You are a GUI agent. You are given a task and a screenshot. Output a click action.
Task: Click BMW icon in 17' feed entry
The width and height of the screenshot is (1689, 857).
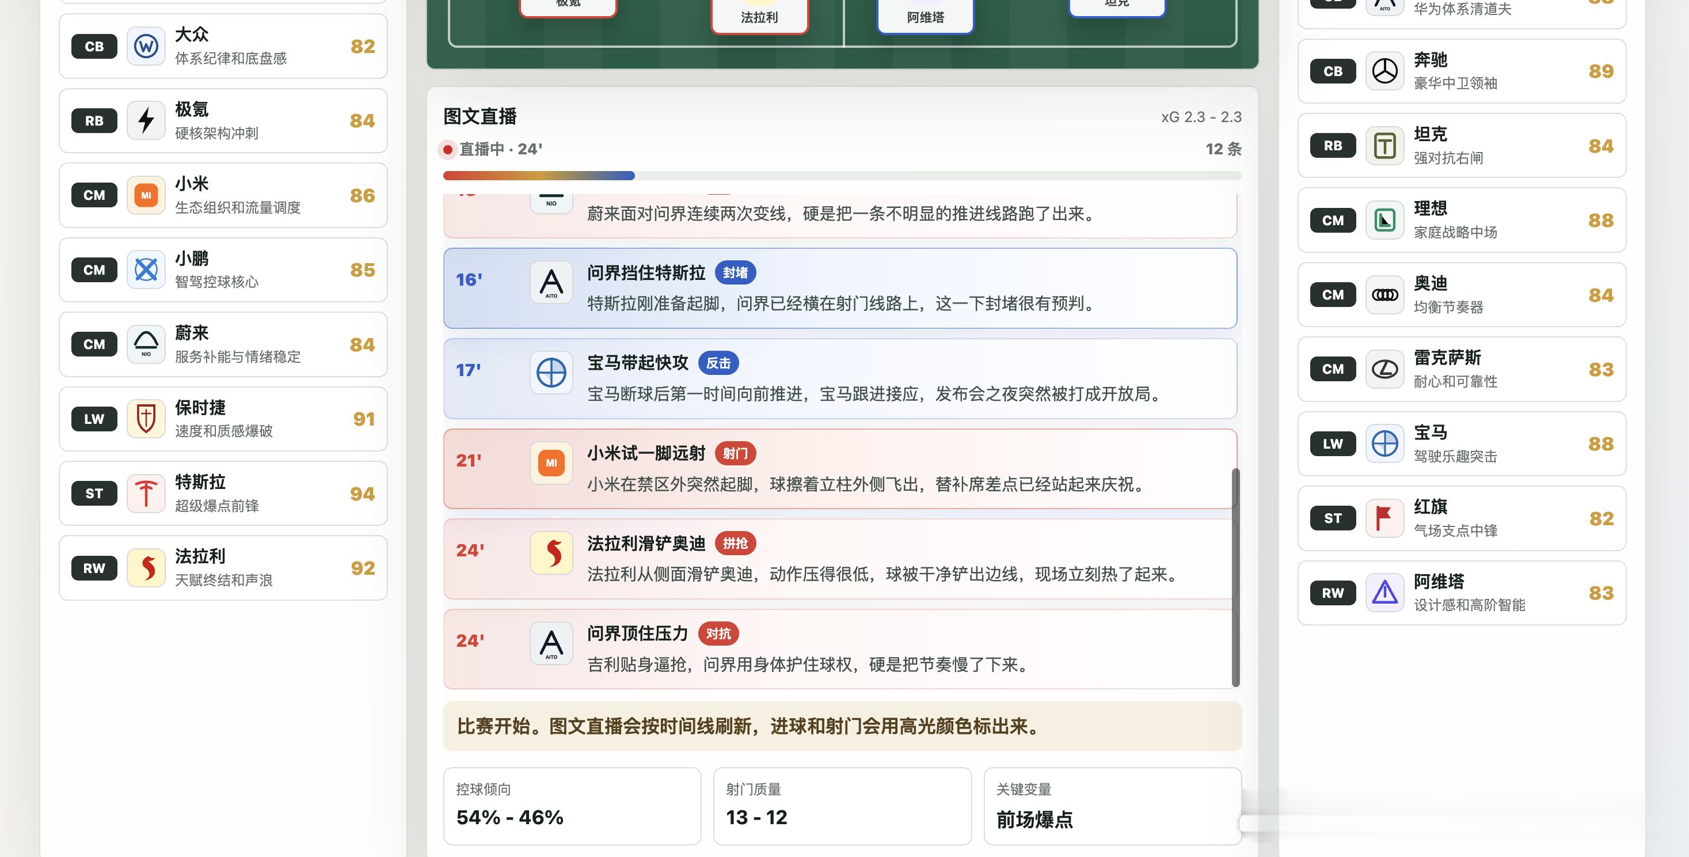tap(551, 373)
